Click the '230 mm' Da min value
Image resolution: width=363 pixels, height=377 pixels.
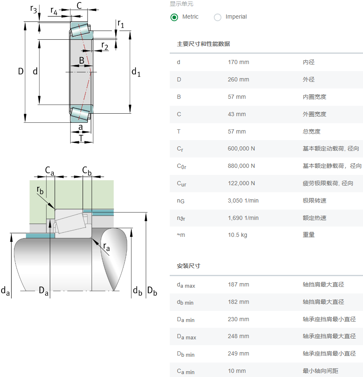238,319
